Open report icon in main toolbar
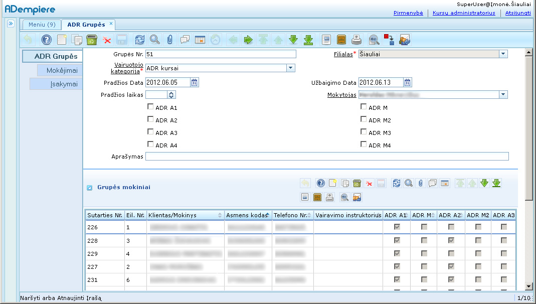Image resolution: width=536 pixels, height=304 pixels. (x=326, y=40)
